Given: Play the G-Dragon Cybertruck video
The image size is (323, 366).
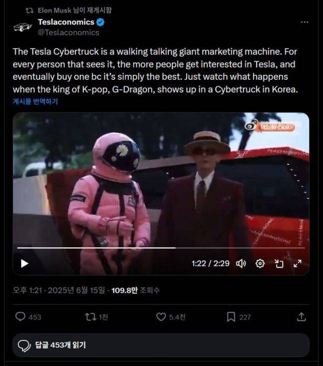Looking at the screenshot, I should (x=24, y=263).
